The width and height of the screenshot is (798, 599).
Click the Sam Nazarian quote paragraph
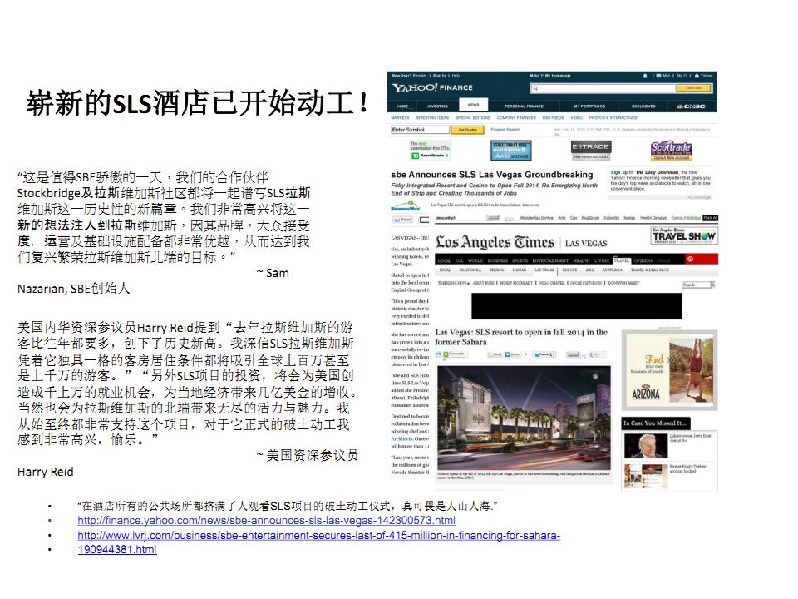tap(164, 217)
